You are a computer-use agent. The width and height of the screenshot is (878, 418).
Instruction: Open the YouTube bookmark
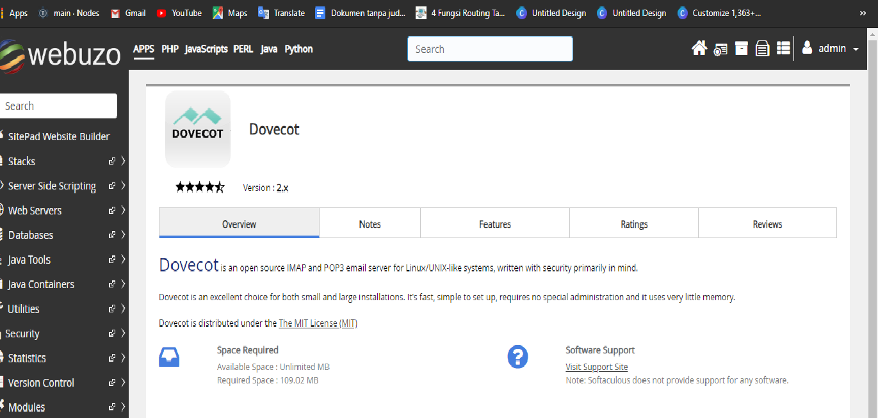pos(179,13)
